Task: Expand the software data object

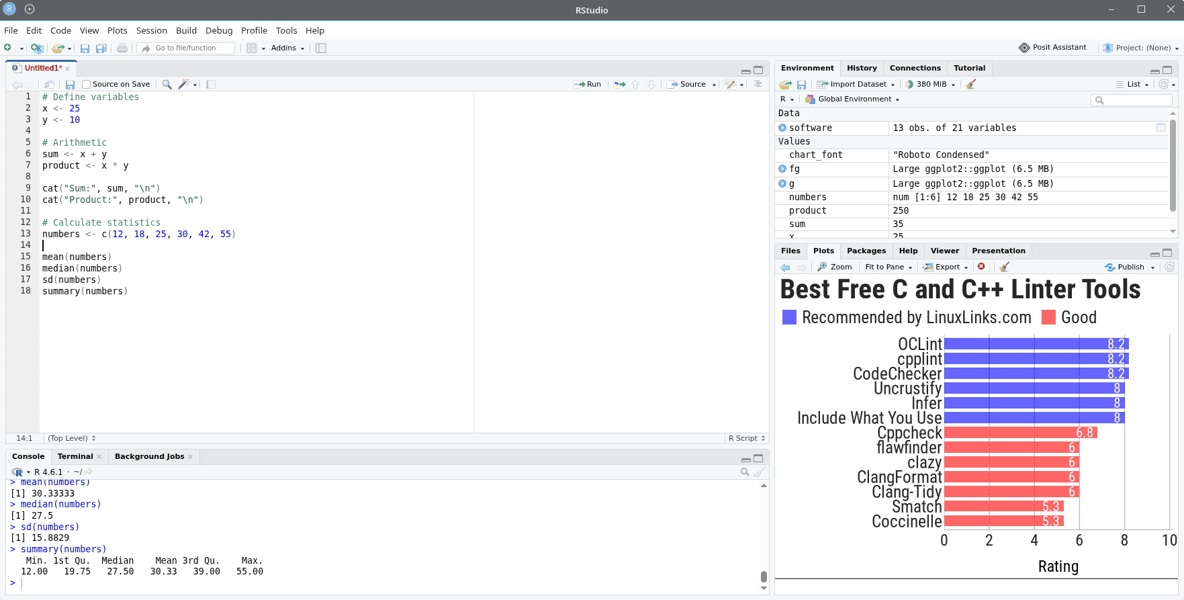Action: 782,128
